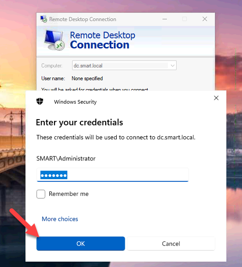Image resolution: width=242 pixels, height=267 pixels.
Task: Close the Remote Desktop Connection window
Action: [x=205, y=19]
